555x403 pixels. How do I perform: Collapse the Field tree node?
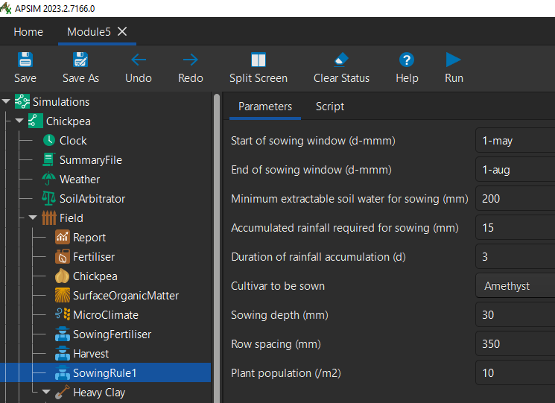click(x=33, y=218)
